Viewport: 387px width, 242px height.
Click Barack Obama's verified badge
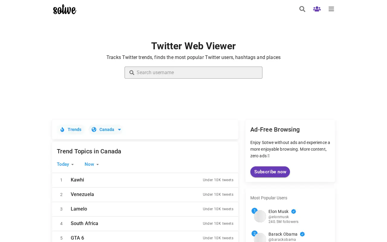click(302, 234)
